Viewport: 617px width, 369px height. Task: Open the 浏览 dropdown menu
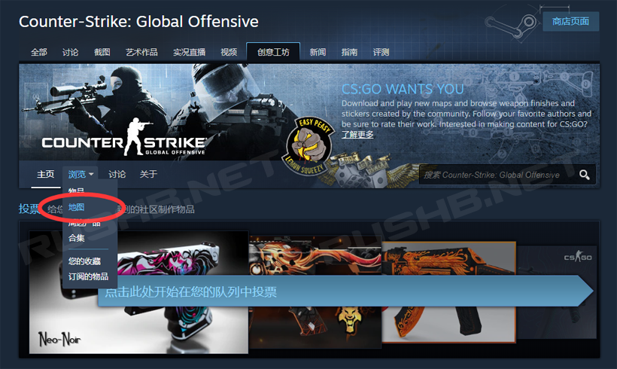(80, 175)
